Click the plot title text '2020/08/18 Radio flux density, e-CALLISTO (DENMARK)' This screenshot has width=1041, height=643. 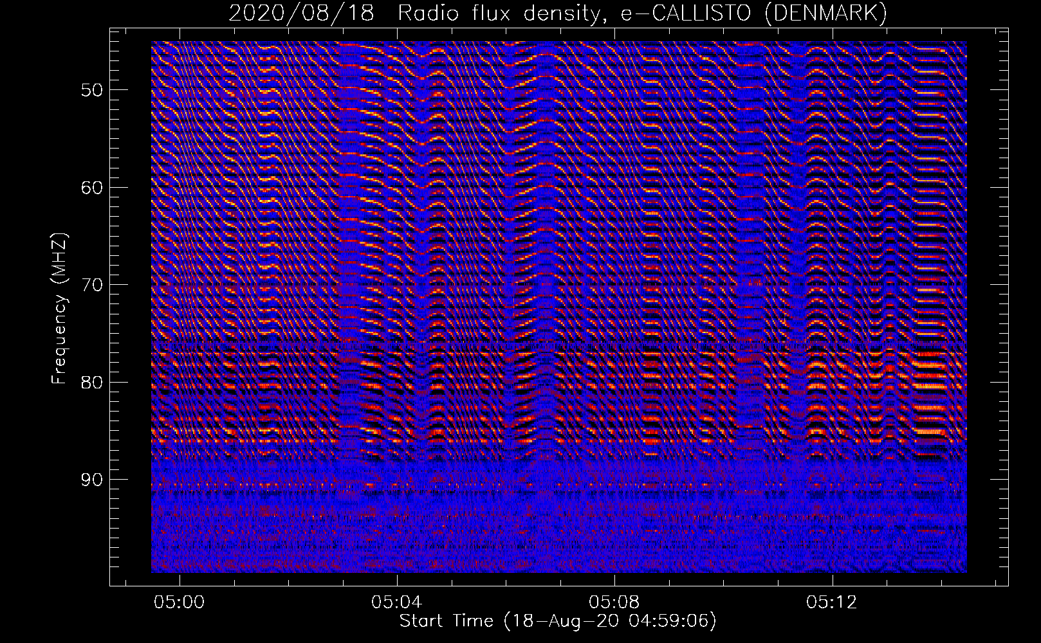coord(558,13)
